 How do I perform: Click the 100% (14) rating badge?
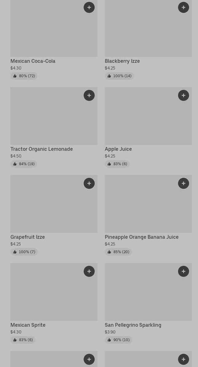point(119,76)
